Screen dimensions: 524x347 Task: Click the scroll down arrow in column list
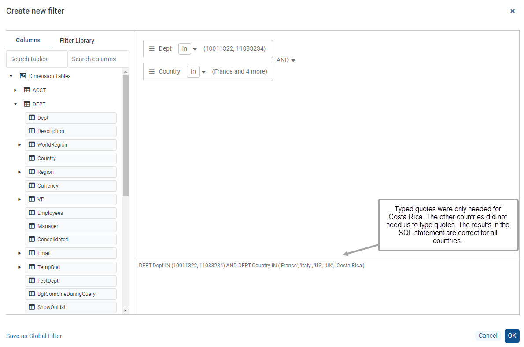click(125, 310)
